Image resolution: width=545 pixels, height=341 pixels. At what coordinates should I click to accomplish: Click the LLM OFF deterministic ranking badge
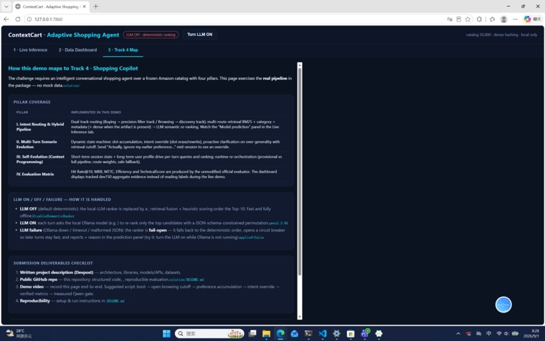151,35
